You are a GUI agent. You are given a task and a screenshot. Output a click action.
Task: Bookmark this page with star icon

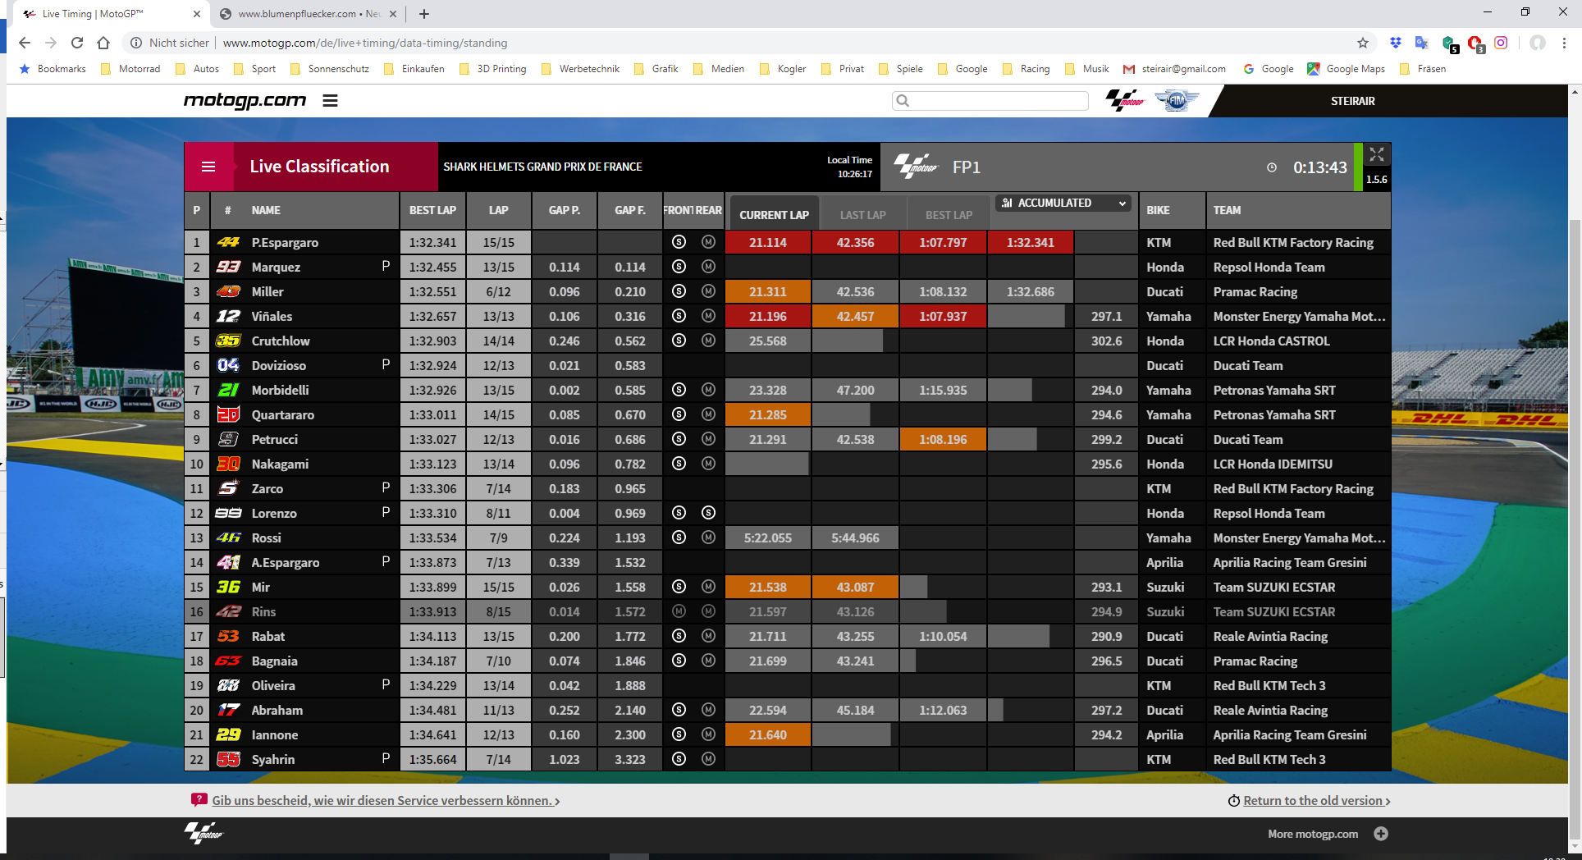click(x=1363, y=43)
